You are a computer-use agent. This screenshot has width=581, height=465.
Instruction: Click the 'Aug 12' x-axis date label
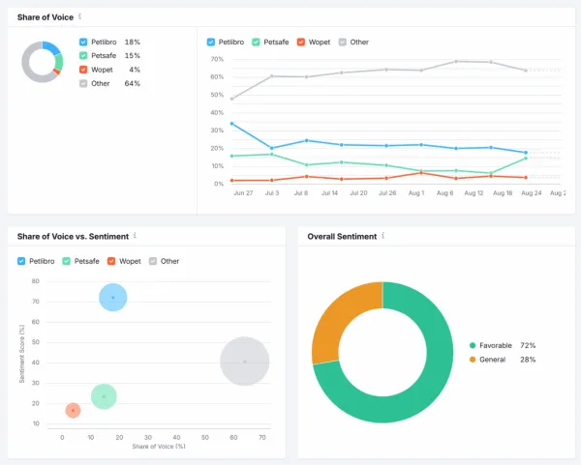pyautogui.click(x=474, y=193)
